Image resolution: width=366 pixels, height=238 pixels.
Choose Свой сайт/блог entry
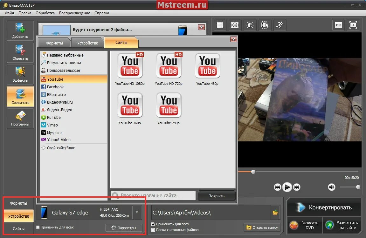click(x=73, y=148)
